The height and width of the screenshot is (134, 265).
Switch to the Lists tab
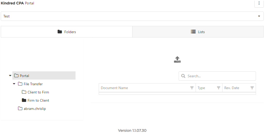(198, 32)
